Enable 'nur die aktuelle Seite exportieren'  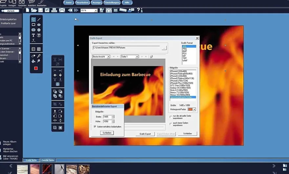tap(171, 117)
